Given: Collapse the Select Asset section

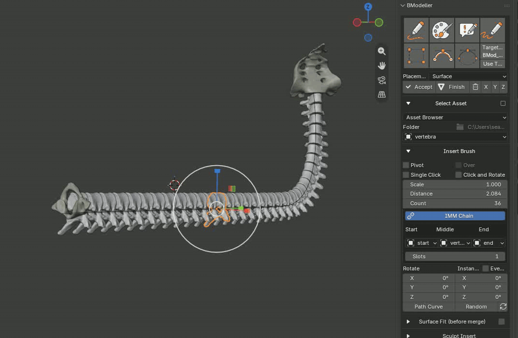Looking at the screenshot, I should pos(408,103).
